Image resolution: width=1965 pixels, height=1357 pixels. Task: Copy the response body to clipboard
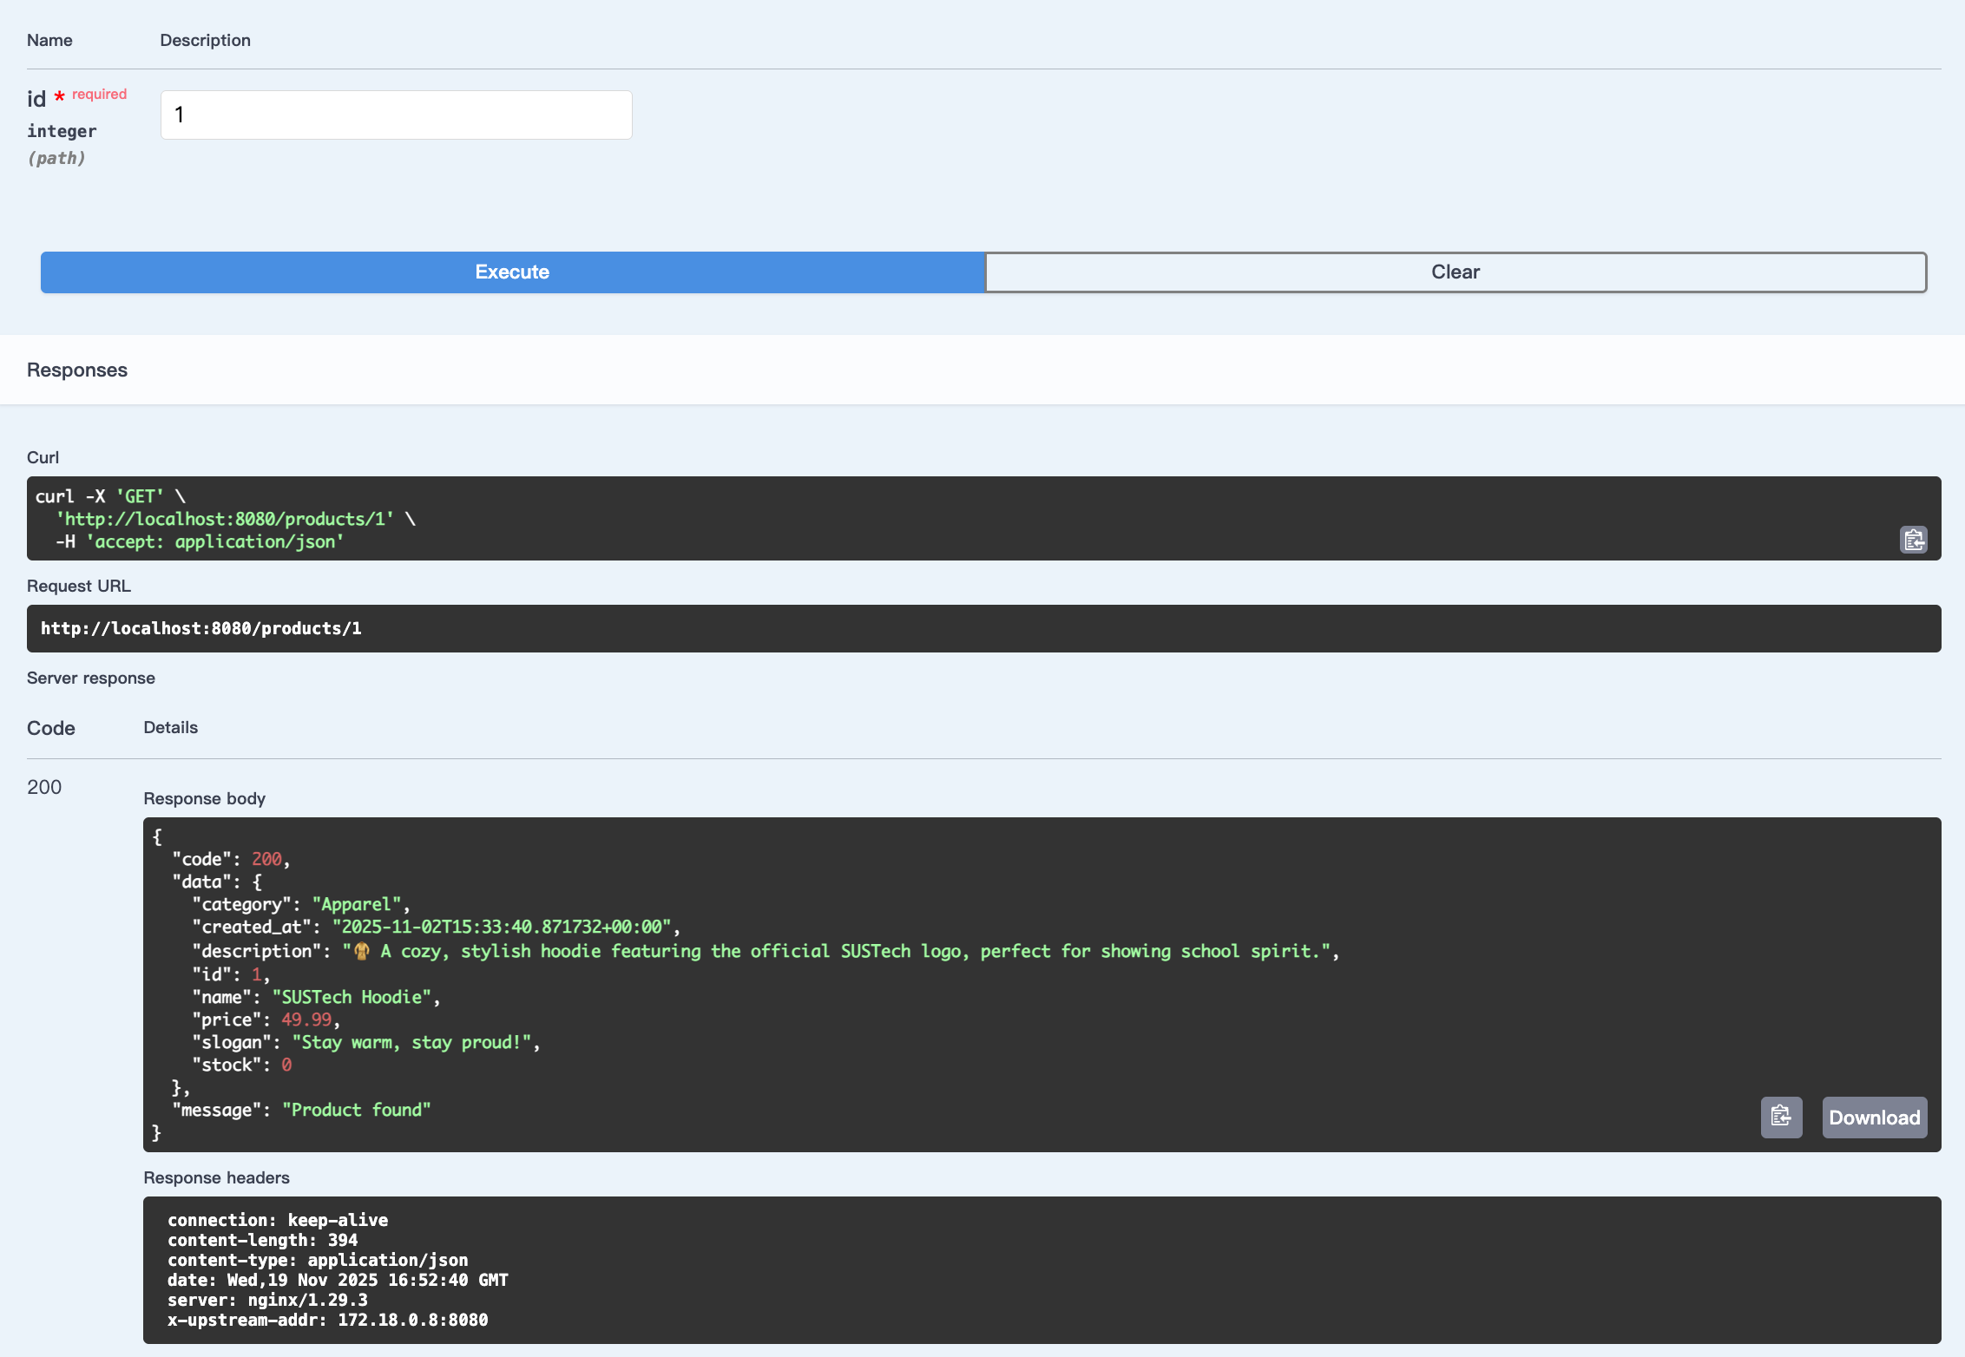coord(1781,1117)
